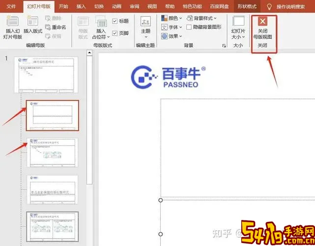Click the 百事牛 PASSNEO logo on slide
Screen dimensions: 315x246
click(169, 77)
